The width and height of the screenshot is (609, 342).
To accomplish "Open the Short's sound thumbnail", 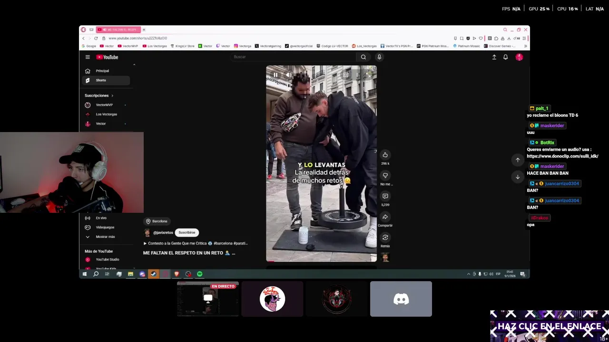I will tap(385, 257).
